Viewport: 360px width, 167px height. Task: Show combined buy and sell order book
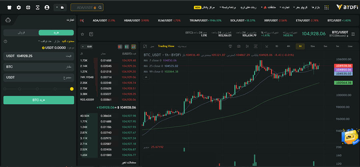pyautogui.click(x=134, y=47)
